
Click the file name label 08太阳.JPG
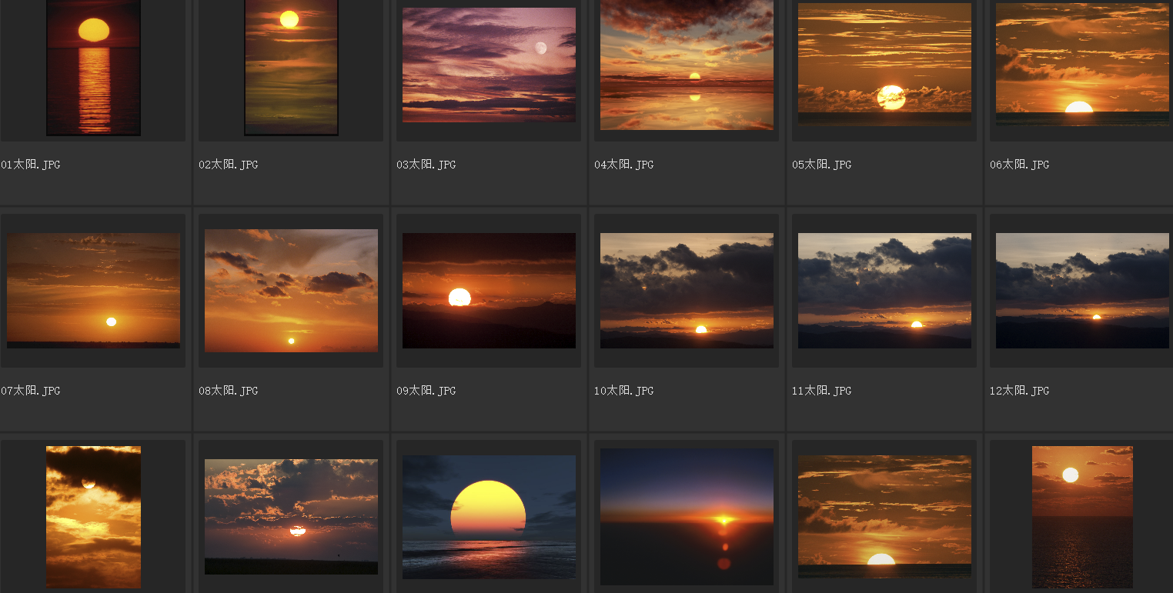(229, 391)
